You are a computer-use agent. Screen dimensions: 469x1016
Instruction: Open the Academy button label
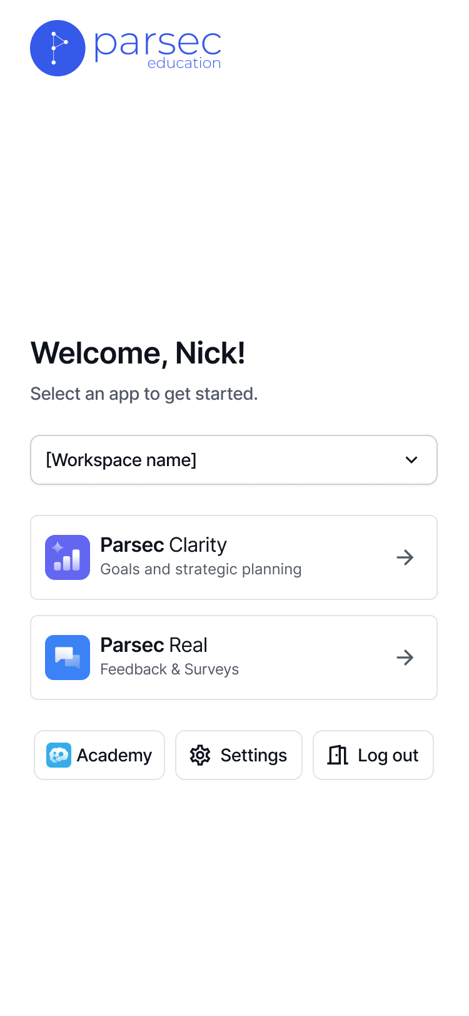(x=114, y=755)
